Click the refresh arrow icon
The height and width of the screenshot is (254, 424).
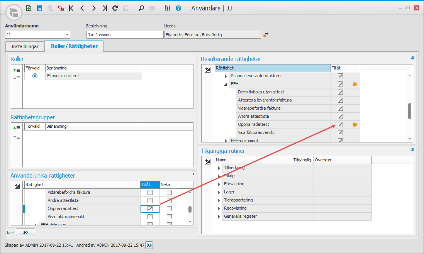point(115,8)
